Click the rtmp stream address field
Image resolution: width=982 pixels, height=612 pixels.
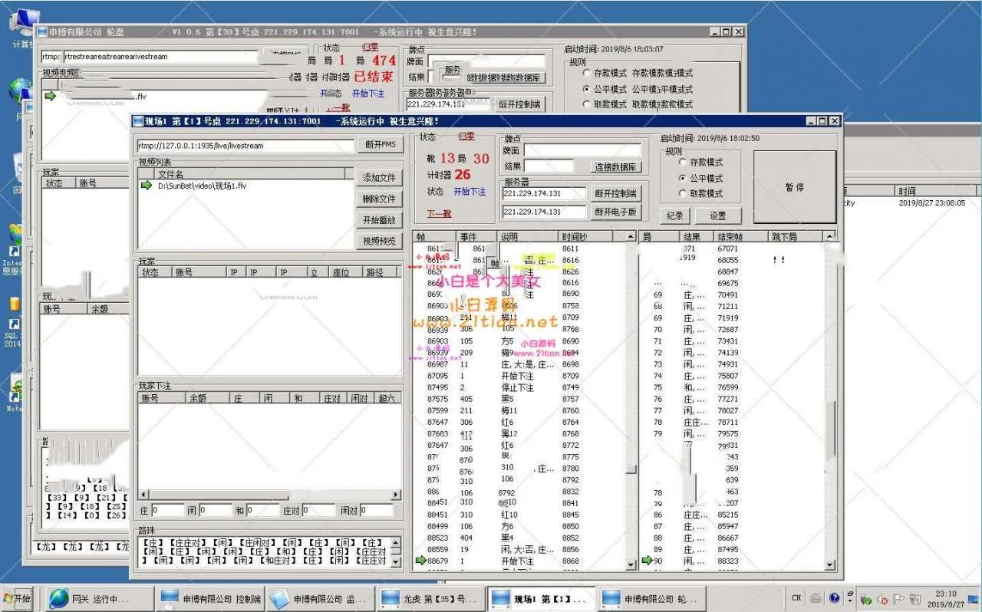[x=245, y=146]
